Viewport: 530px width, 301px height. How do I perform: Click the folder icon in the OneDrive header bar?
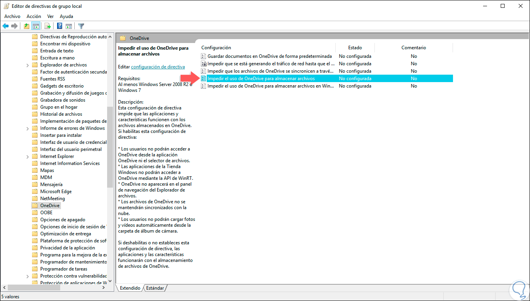[x=123, y=38]
